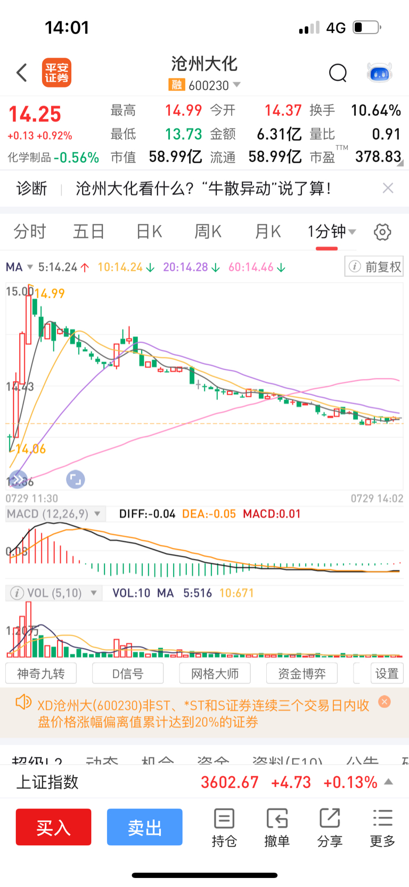Select 神奇九转 indicator button
The width and height of the screenshot is (409, 887).
41,673
